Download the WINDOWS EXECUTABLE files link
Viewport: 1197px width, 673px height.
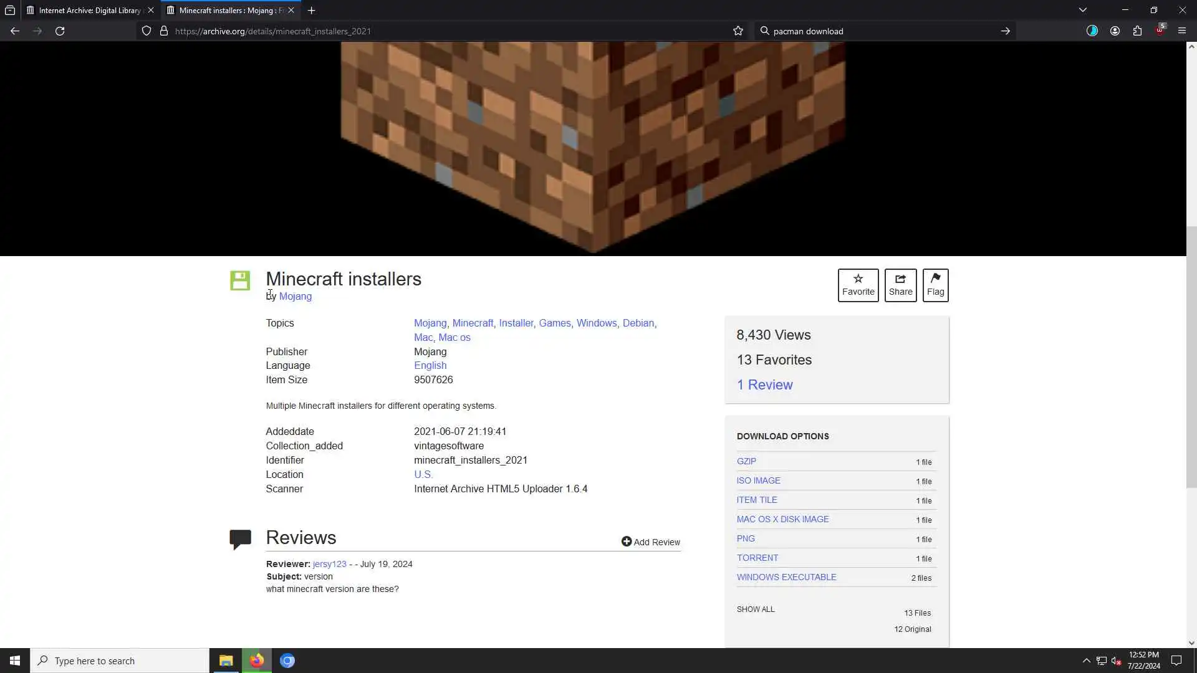786,577
